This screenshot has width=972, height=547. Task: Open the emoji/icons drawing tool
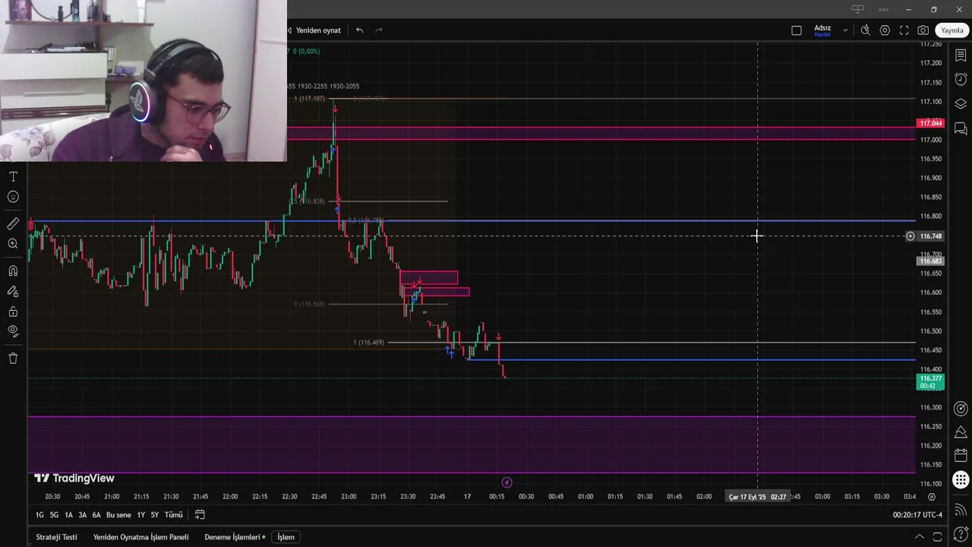(x=13, y=197)
